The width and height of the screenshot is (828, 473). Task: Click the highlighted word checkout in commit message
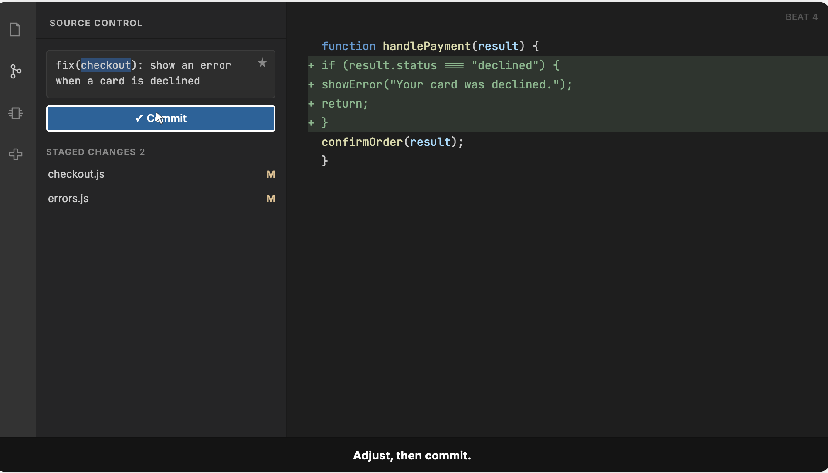coord(106,65)
